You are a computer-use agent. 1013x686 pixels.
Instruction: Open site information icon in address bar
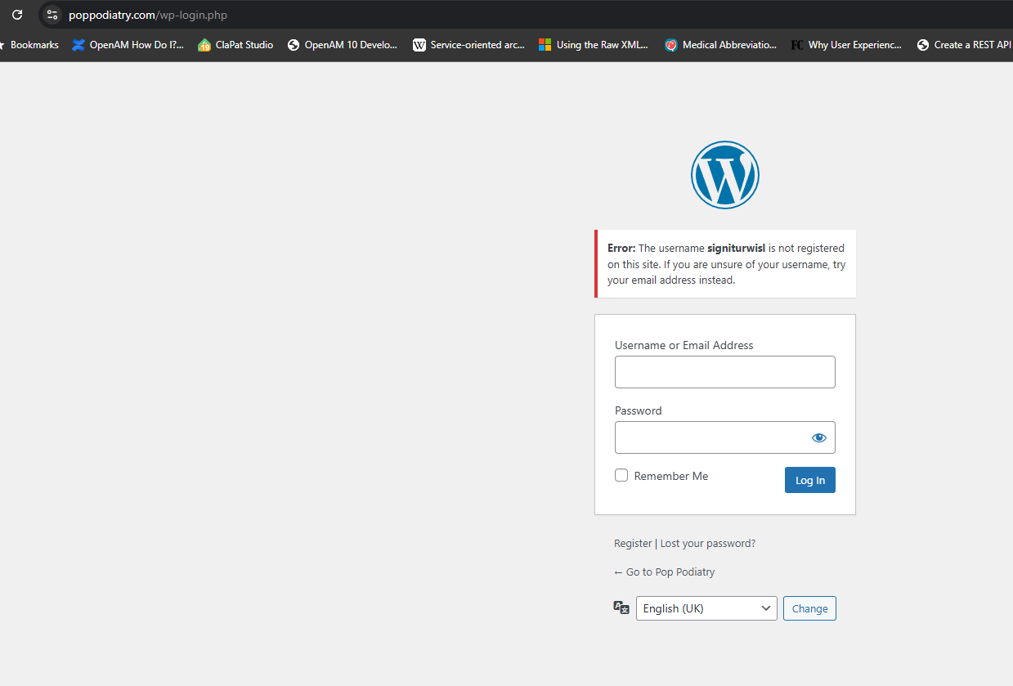(52, 15)
